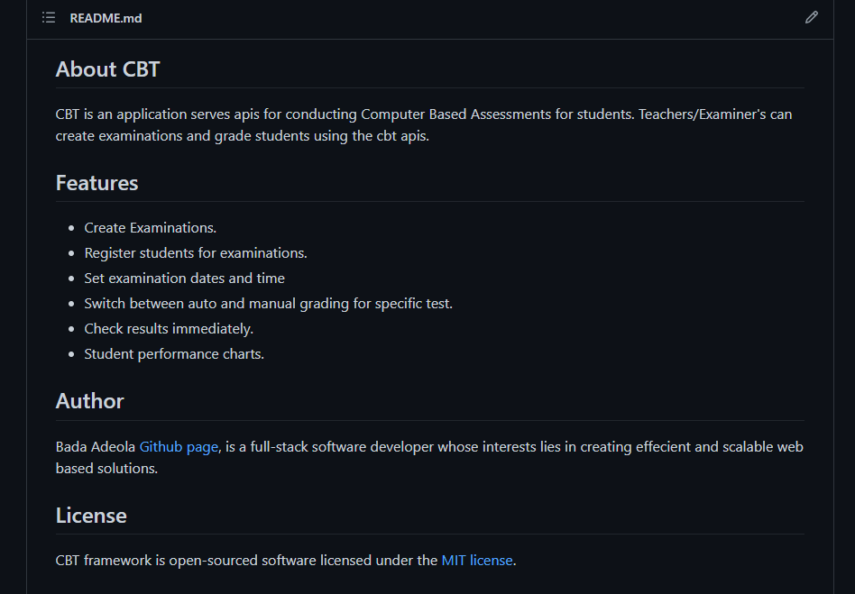Viewport: 855px width, 594px height.
Task: Click the 'Author' heading anchor
Action: click(89, 401)
